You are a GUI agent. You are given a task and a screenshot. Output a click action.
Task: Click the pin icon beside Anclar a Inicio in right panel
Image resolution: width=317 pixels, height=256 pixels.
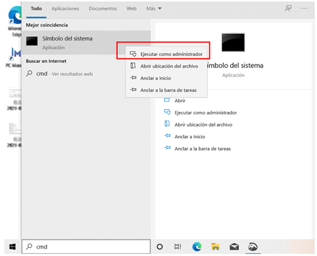(x=167, y=135)
